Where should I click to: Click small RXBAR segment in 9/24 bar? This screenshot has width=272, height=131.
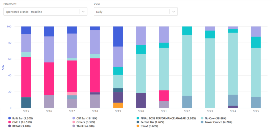pyautogui.click(x=233, y=107)
